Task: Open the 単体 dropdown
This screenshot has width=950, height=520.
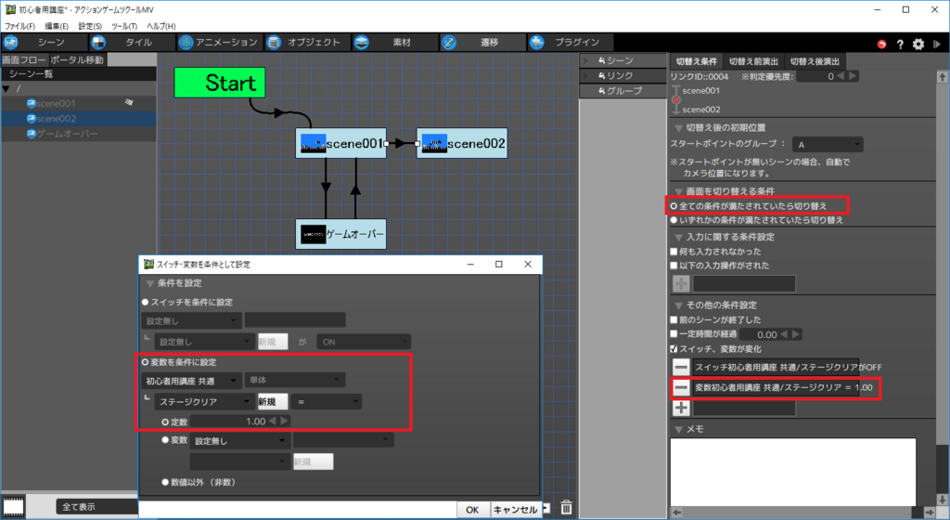Action: [x=295, y=380]
